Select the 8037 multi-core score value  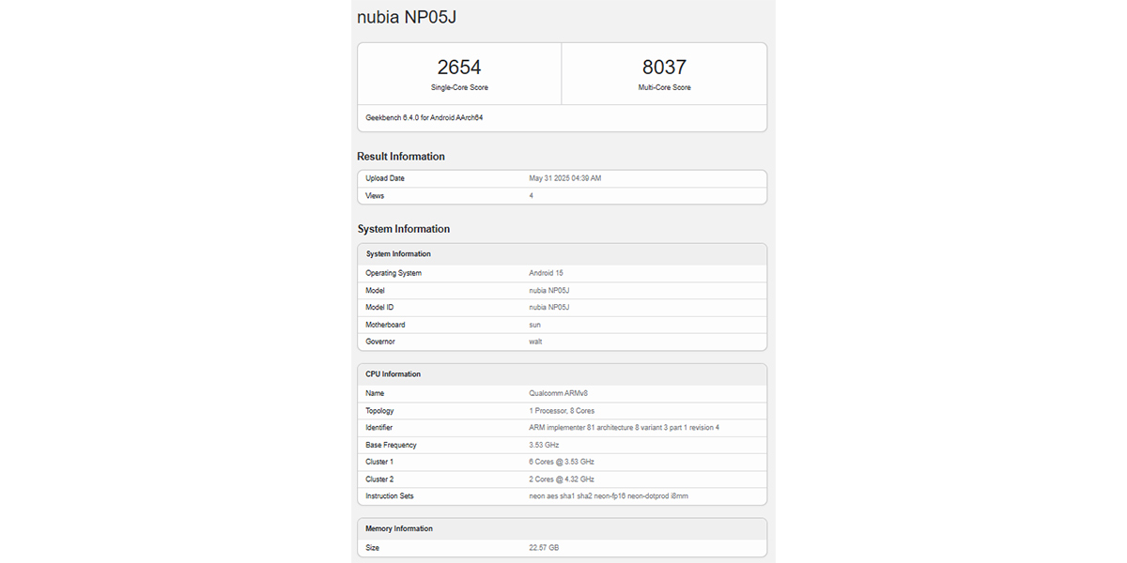click(x=664, y=67)
